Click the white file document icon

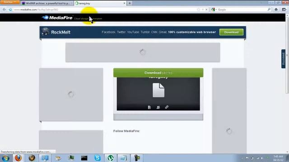158,90
